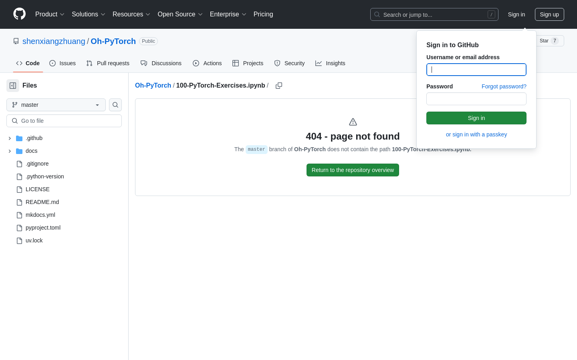Expand the Enterprise menu
577x360 pixels.
pyautogui.click(x=228, y=14)
